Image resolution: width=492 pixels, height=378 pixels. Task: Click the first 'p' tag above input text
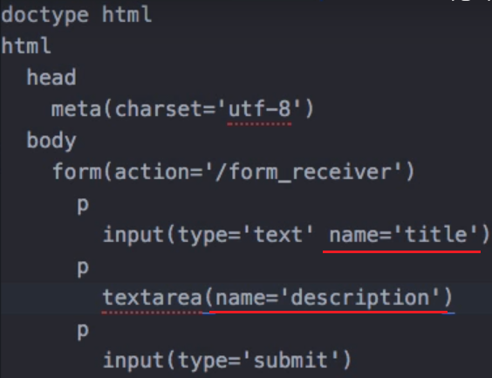(83, 206)
